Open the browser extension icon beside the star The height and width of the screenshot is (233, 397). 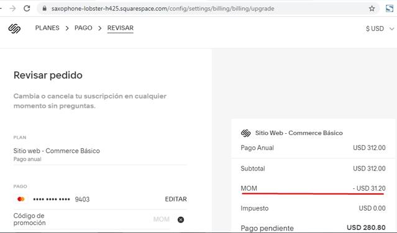(x=390, y=8)
